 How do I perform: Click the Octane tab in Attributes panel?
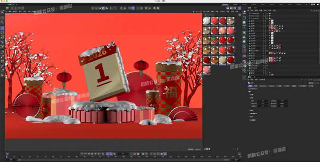[x=252, y=89]
